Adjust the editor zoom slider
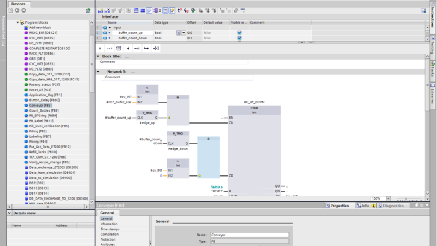This screenshot has height=246, width=437. click(x=407, y=198)
